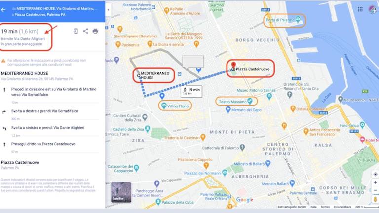Viewport: 379px width, 213px height.
Task: Zoom in on the map
Action: (x=375, y=183)
